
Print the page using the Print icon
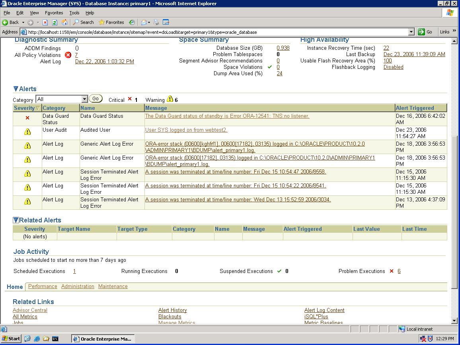(x=156, y=22)
